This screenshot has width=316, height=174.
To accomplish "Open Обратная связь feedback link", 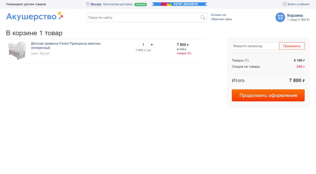I will click(x=222, y=19).
